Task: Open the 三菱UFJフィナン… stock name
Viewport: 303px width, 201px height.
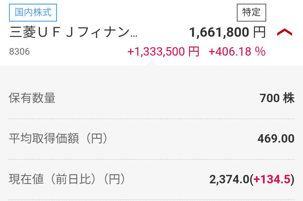Action: click(74, 33)
